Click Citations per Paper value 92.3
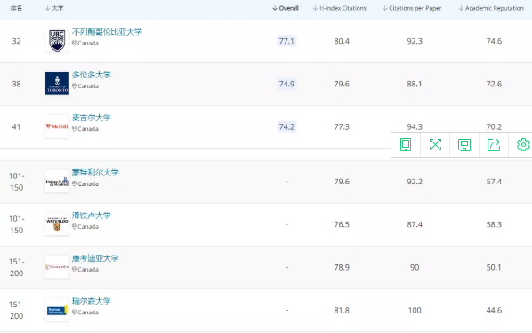Screen dimensions: 532x333 tap(415, 41)
